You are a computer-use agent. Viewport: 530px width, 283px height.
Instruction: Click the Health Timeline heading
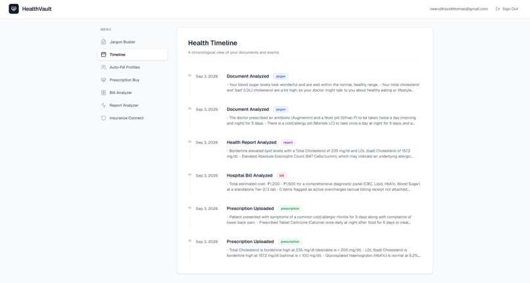tap(212, 43)
